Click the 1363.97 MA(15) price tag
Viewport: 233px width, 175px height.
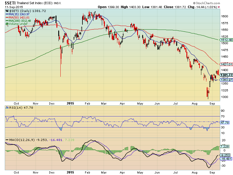coord(226,80)
